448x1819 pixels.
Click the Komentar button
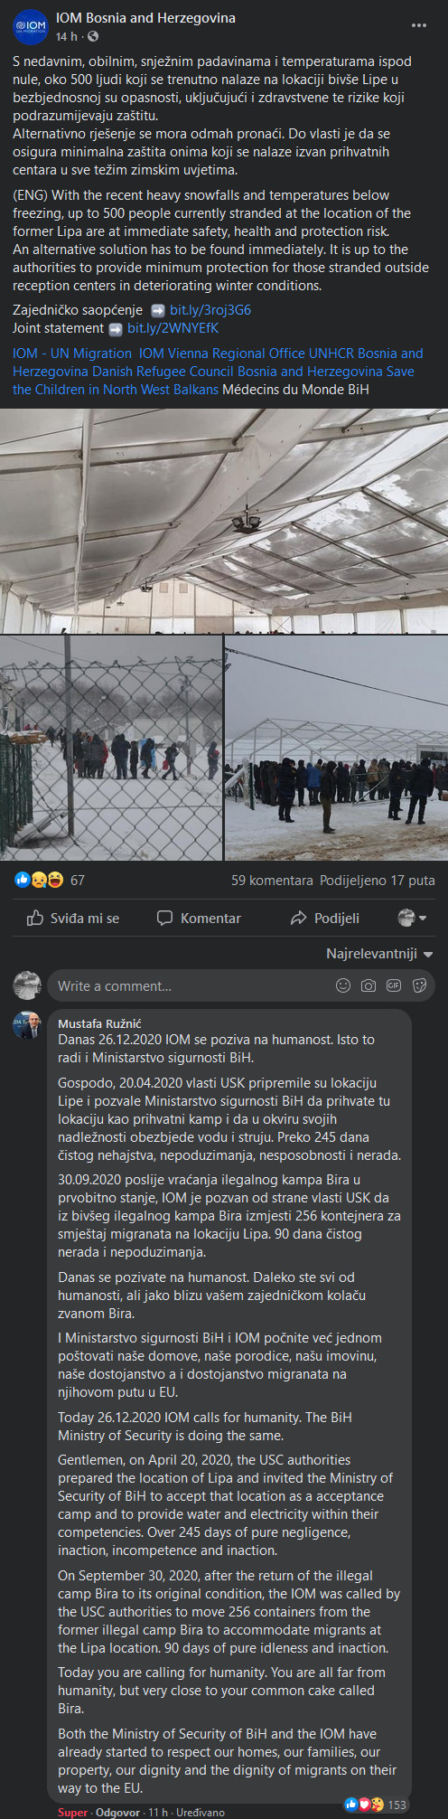point(199,918)
